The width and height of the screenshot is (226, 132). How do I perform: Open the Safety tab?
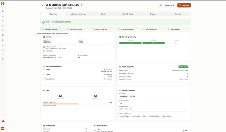pyautogui.click(x=103, y=14)
